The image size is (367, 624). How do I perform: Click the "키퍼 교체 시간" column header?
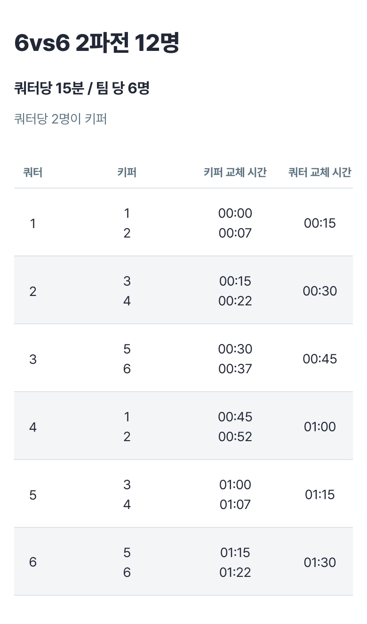click(235, 172)
